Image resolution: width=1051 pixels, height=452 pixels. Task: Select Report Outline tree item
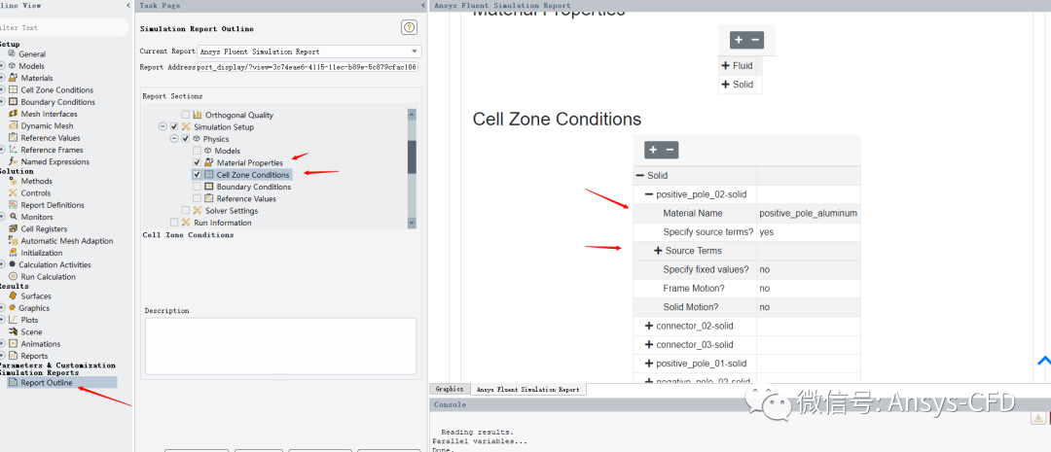(x=47, y=383)
